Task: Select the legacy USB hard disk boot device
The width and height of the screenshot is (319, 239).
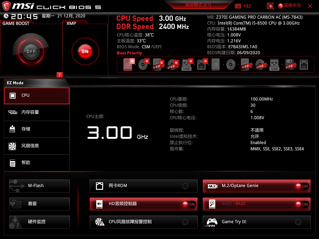Action: (245, 65)
